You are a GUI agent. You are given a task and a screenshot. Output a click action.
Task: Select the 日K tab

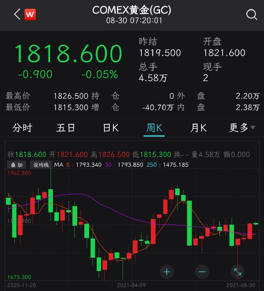[111, 128]
